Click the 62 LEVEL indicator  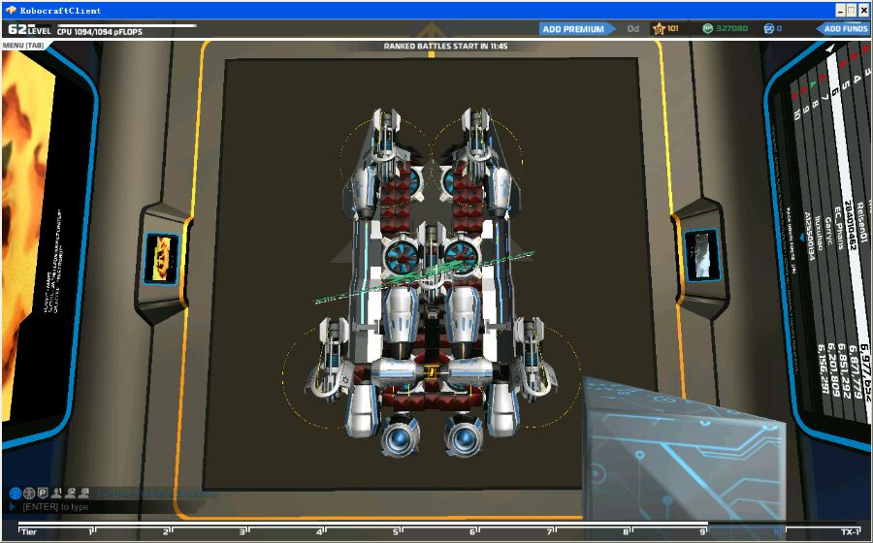(29, 30)
